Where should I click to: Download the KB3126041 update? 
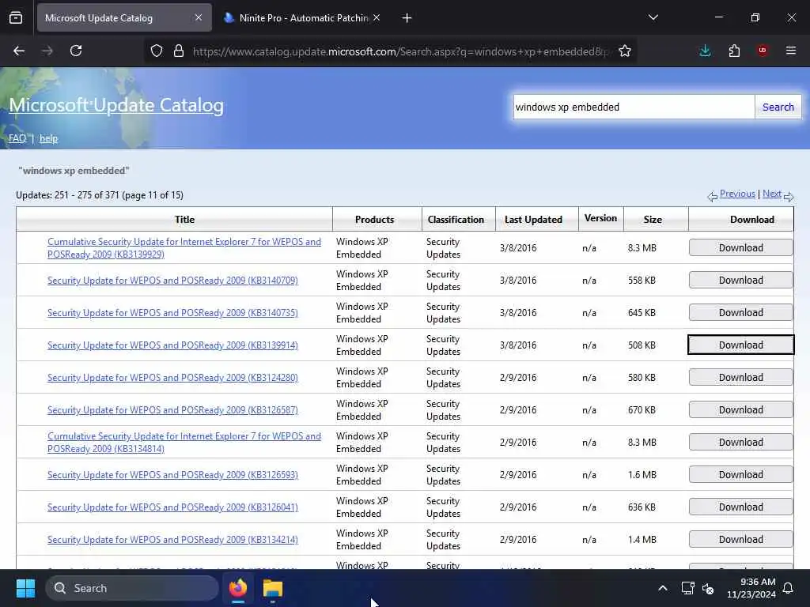click(740, 507)
